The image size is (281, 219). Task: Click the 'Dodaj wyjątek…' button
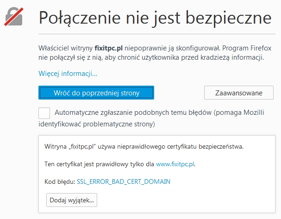click(72, 200)
